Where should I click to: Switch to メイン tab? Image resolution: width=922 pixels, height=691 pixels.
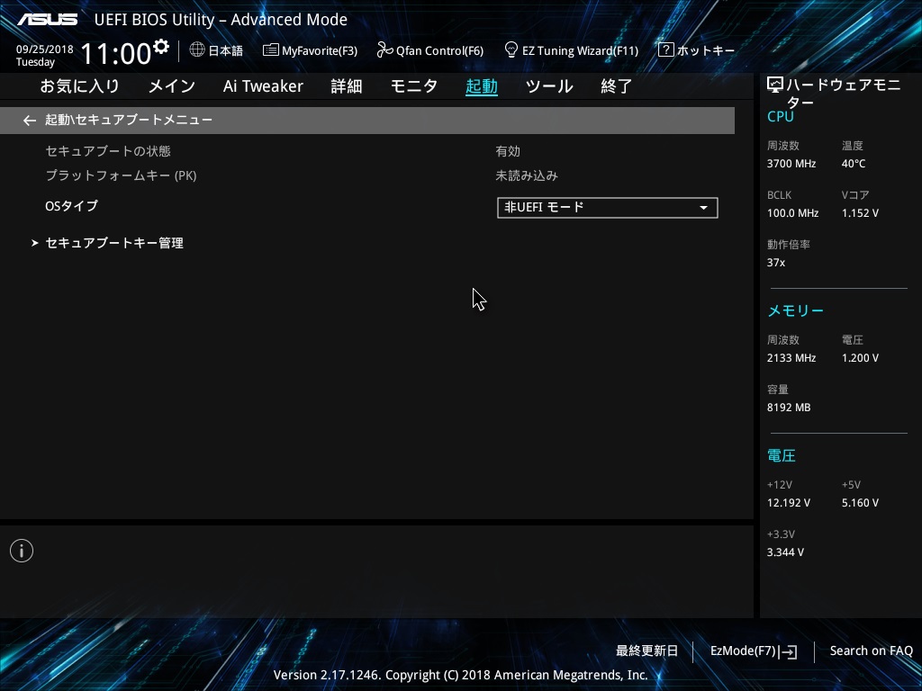coord(172,86)
